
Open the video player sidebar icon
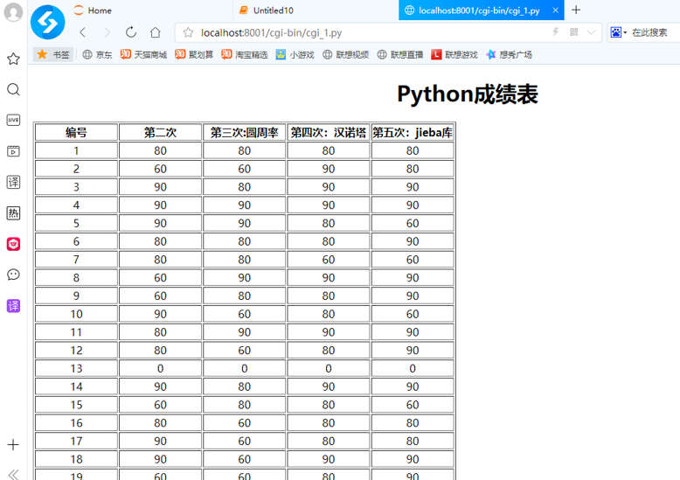[13, 151]
